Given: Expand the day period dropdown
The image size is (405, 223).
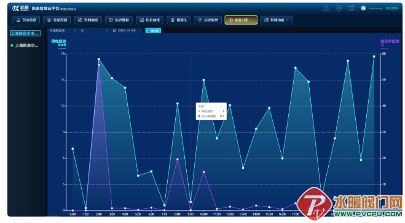Looking at the screenshot, I should [x=94, y=31].
